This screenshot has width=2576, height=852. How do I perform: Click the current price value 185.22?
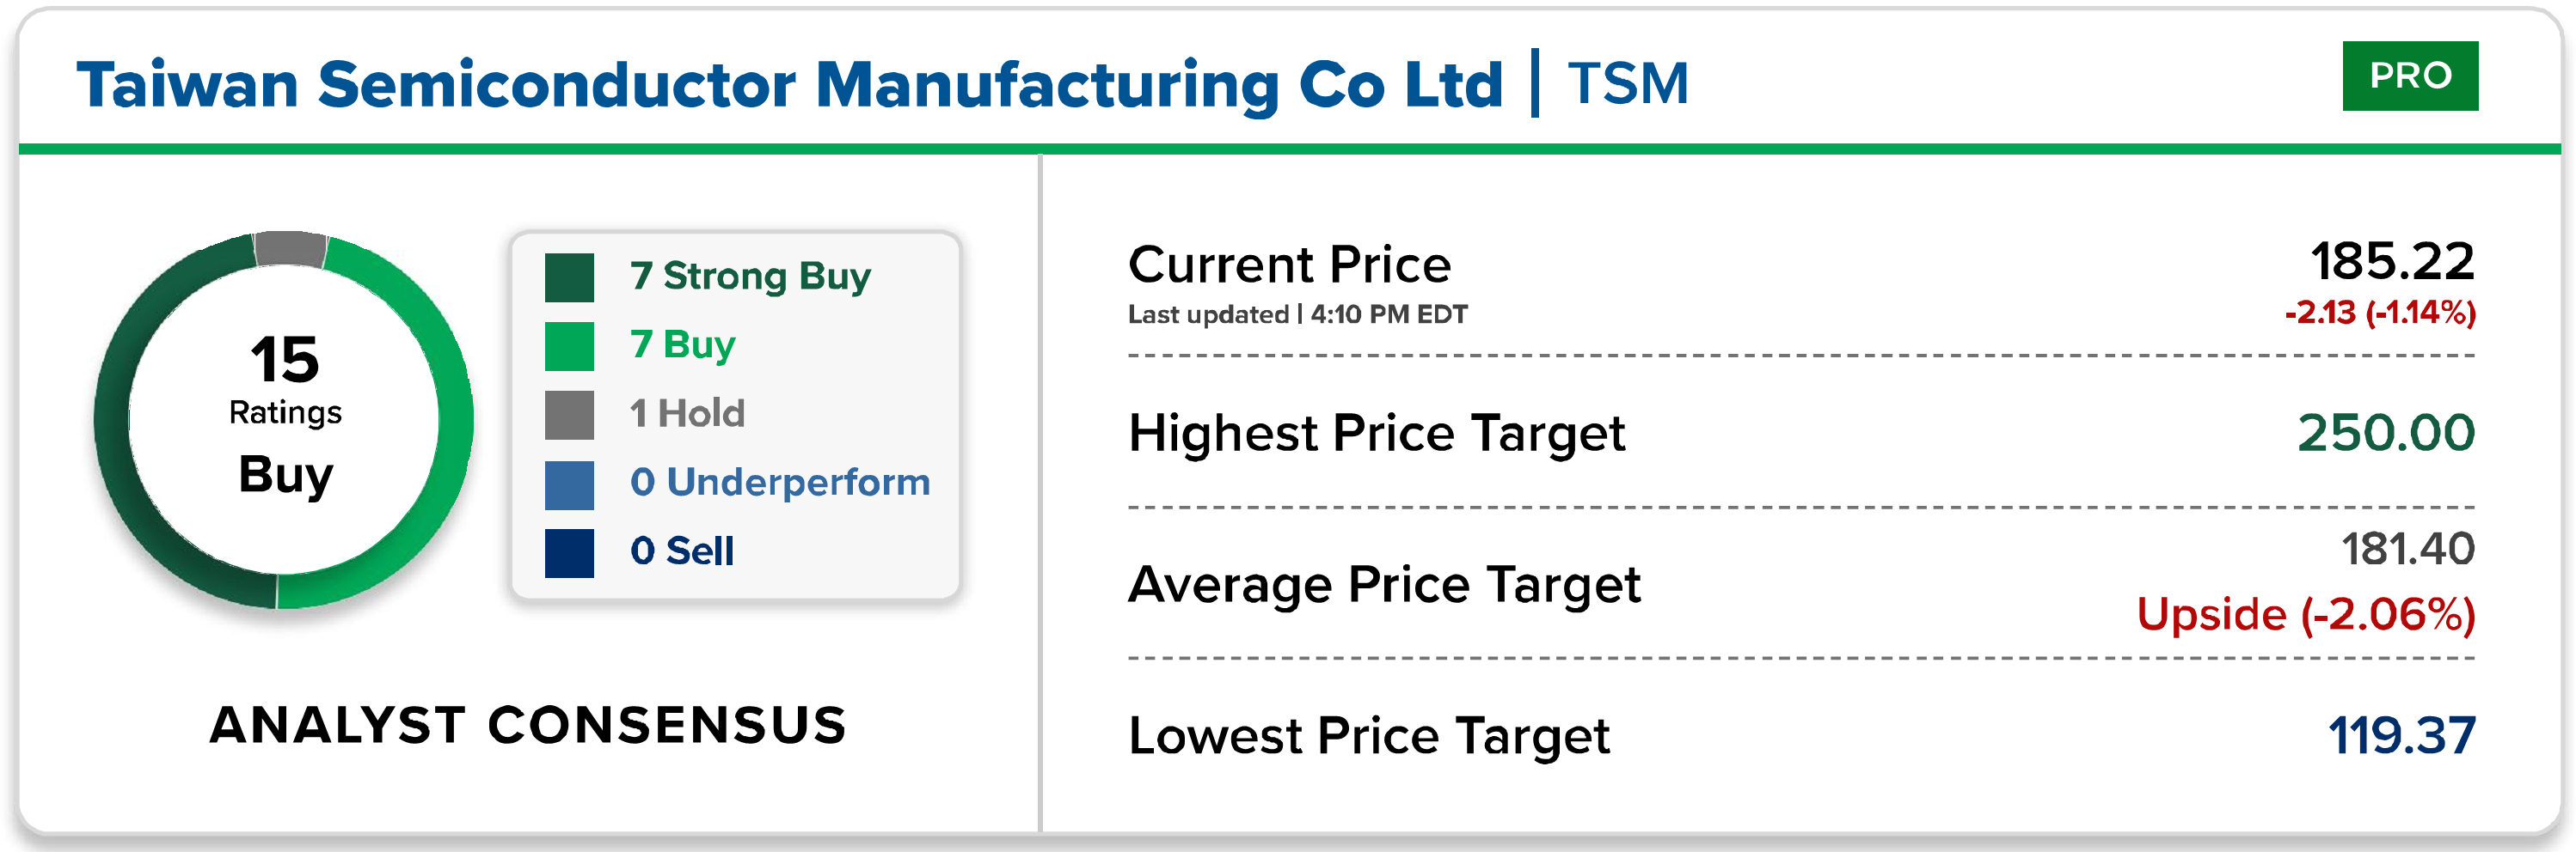click(x=2392, y=262)
